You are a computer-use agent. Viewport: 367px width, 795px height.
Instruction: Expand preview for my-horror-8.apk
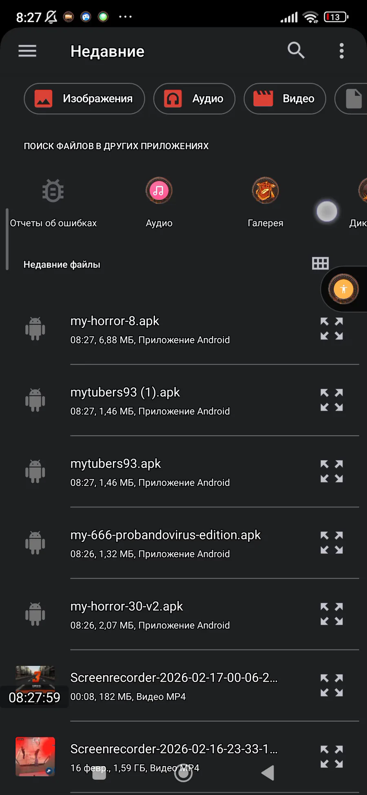click(332, 329)
